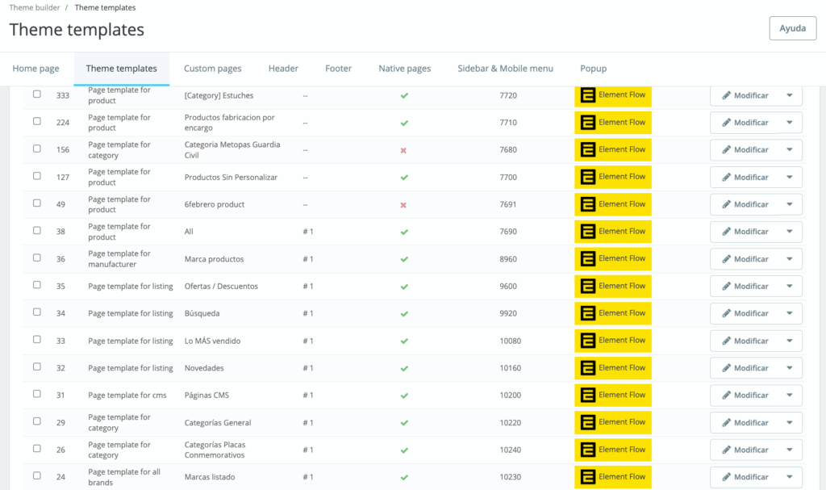
Task: Switch to the Custom pages tab
Action: point(213,69)
